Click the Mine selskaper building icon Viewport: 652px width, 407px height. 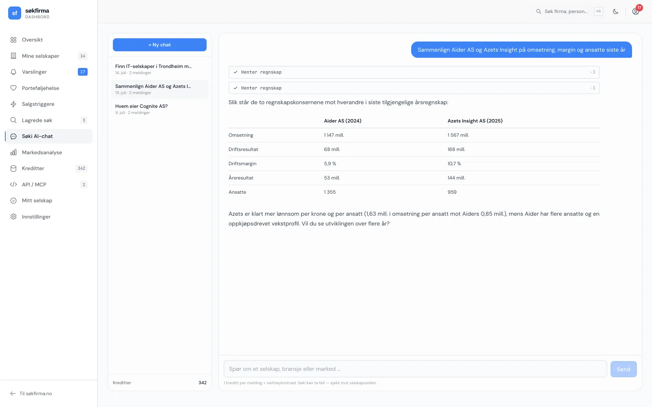pyautogui.click(x=13, y=56)
